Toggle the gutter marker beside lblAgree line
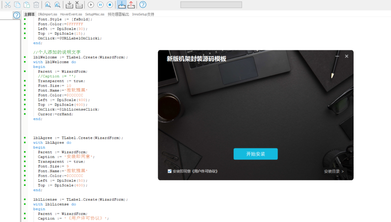The image size is (391, 222). (26, 138)
